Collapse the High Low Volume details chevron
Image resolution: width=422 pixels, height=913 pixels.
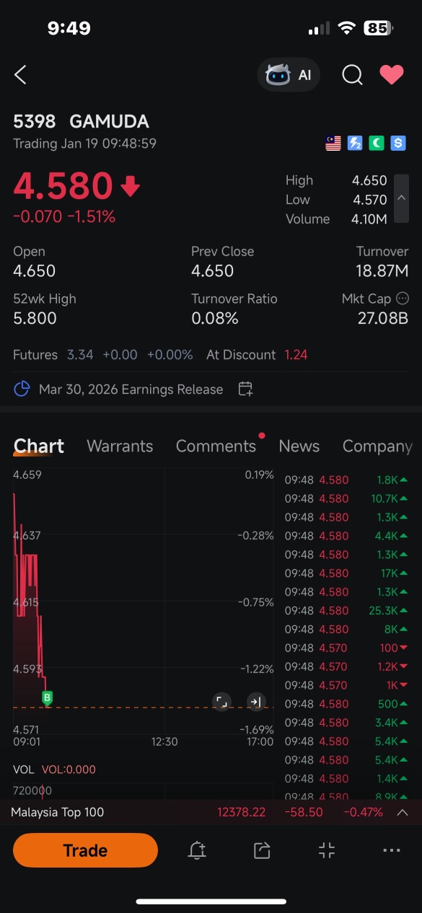point(401,198)
